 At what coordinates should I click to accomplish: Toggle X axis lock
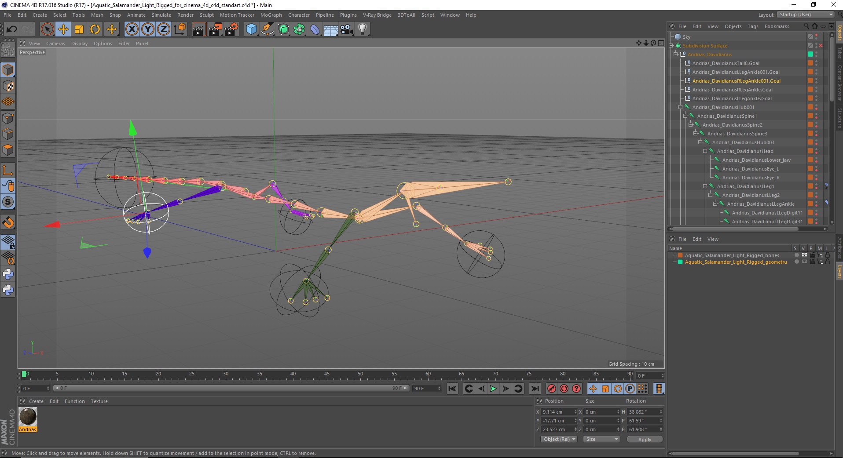tap(132, 29)
